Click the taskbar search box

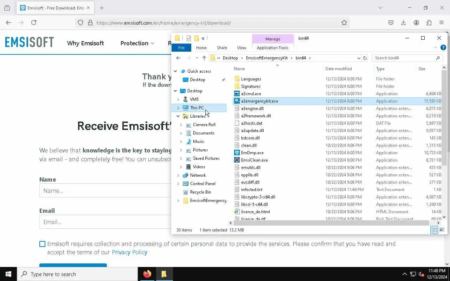coord(77,274)
